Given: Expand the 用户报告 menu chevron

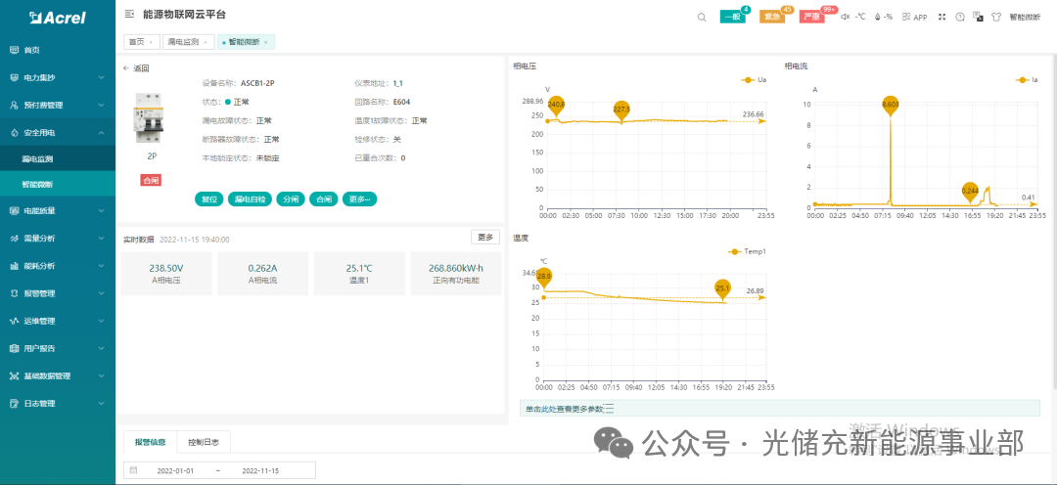Looking at the screenshot, I should [101, 349].
